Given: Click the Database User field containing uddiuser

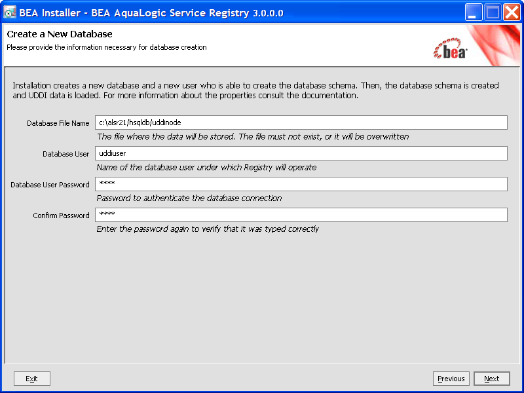Looking at the screenshot, I should (x=301, y=153).
